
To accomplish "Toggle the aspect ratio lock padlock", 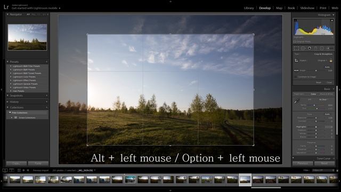I will pos(331,60).
